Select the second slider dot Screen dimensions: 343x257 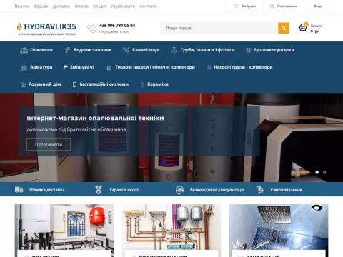(324, 172)
